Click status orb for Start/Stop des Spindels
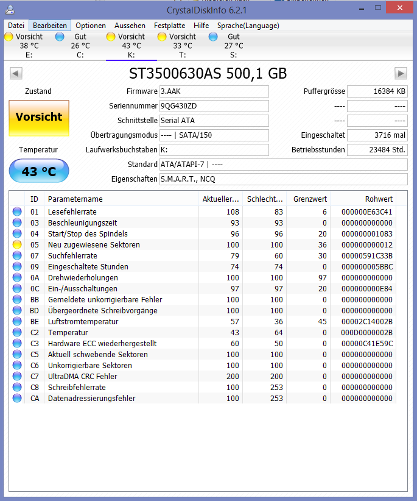417x501 pixels. click(17, 233)
